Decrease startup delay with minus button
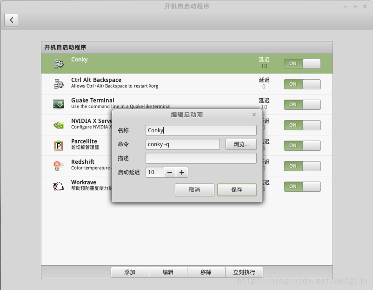The image size is (373, 290). [x=170, y=172]
